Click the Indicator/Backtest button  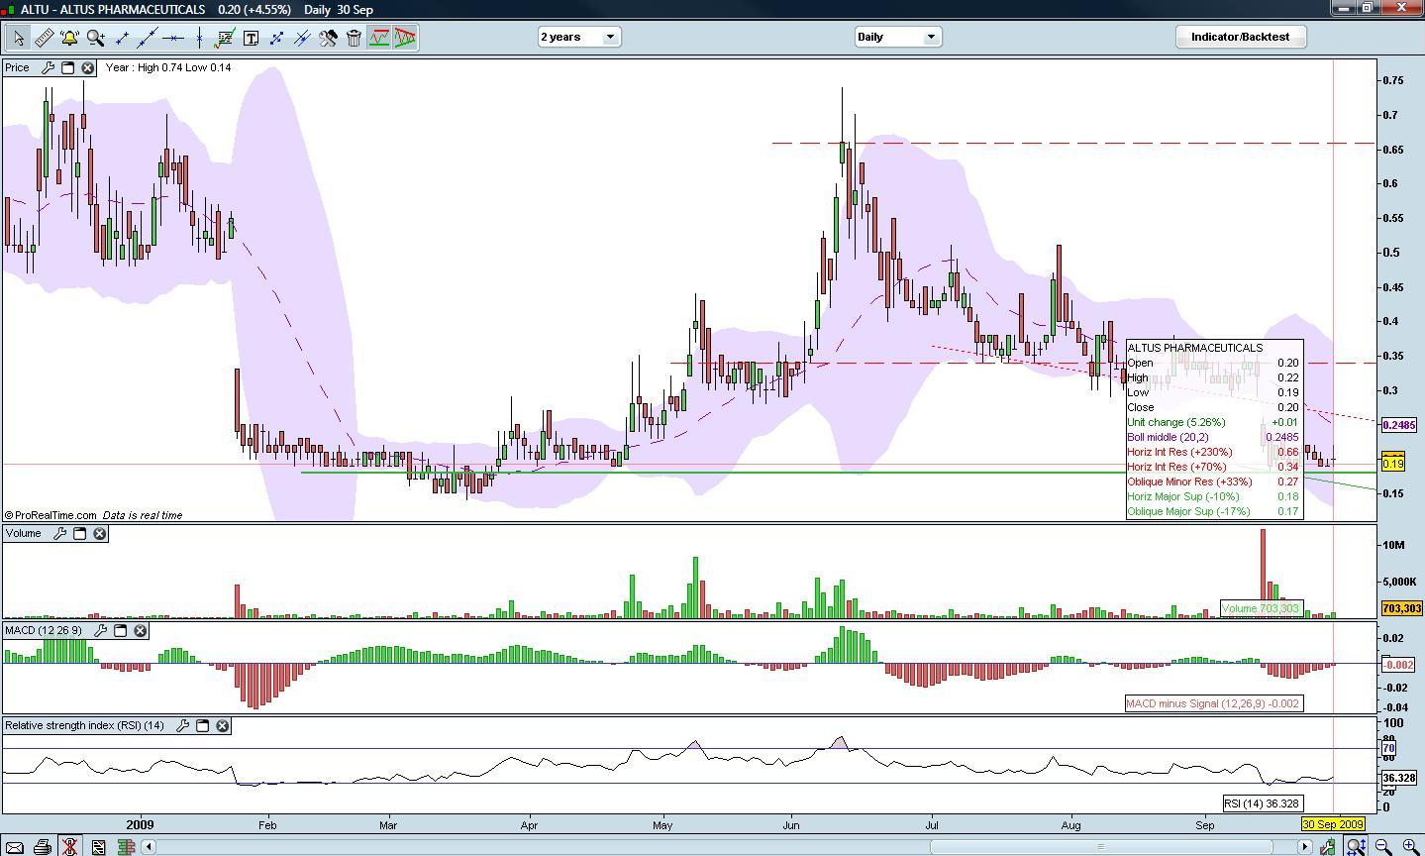(1240, 37)
